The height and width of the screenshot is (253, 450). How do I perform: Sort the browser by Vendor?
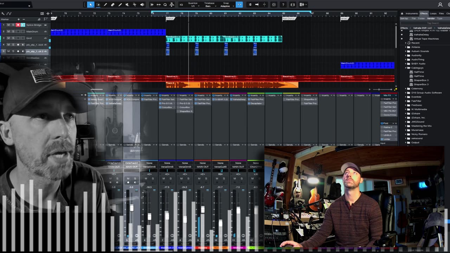coord(431,18)
